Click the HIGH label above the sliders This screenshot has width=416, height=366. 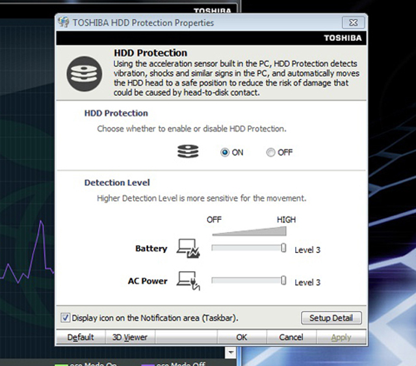tap(286, 220)
